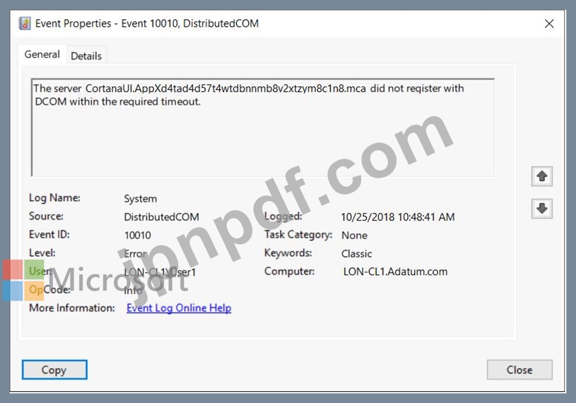Click the Computer label

(x=290, y=271)
